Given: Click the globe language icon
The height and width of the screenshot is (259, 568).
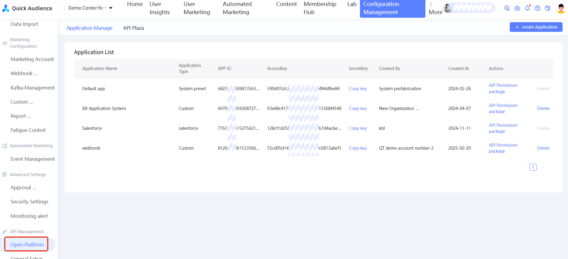Looking at the screenshot, I should (548, 8).
